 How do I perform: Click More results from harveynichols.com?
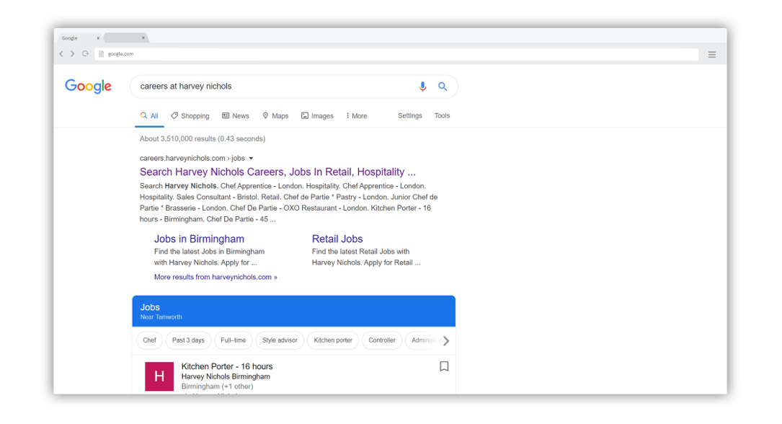click(216, 277)
